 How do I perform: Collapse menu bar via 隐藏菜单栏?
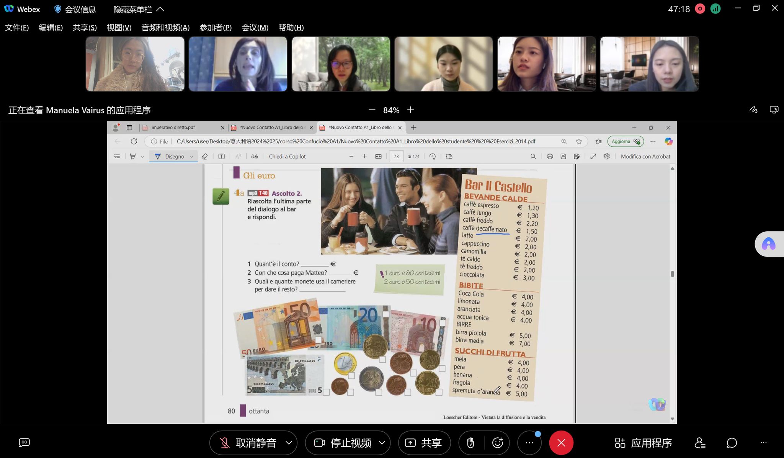[x=139, y=9]
